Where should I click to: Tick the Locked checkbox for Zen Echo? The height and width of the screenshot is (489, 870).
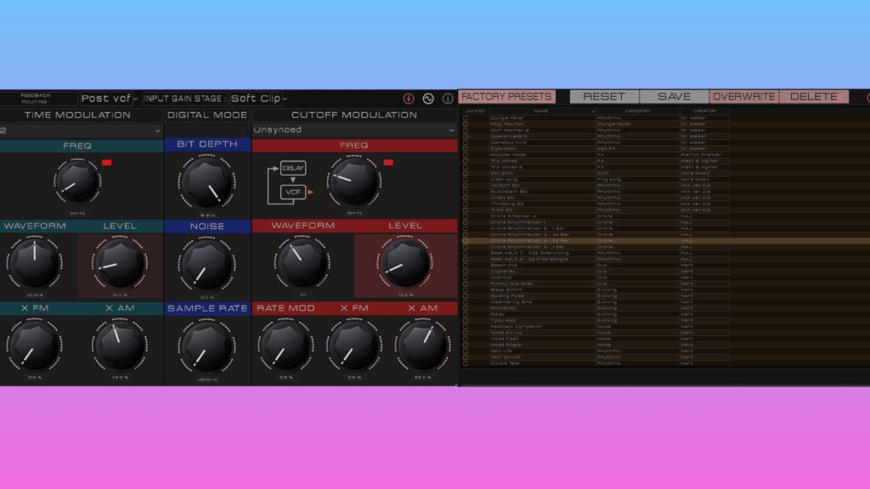pos(466,173)
